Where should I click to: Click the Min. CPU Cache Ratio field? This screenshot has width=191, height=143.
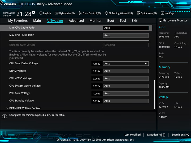pyautogui.click(x=126, y=28)
